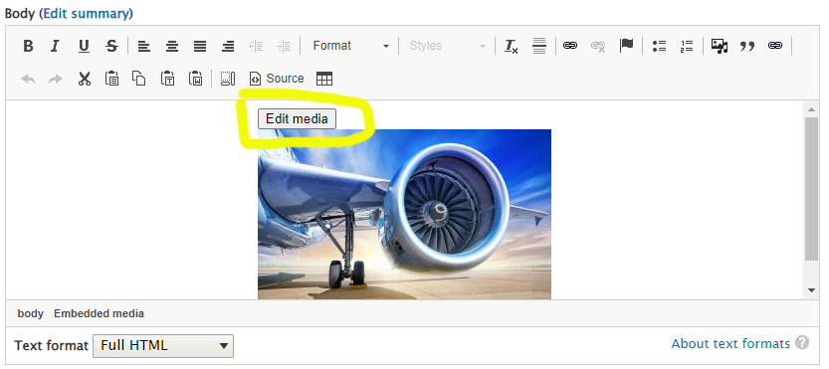Click the greyed-out Undo arrow

click(28, 79)
